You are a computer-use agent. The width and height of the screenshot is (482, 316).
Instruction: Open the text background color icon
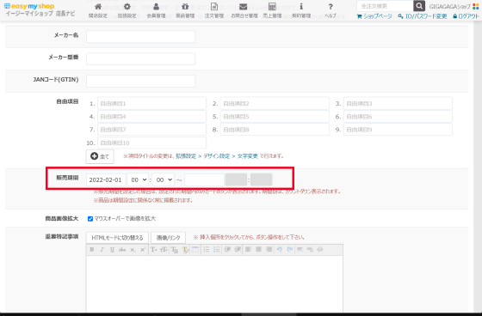coord(185,250)
